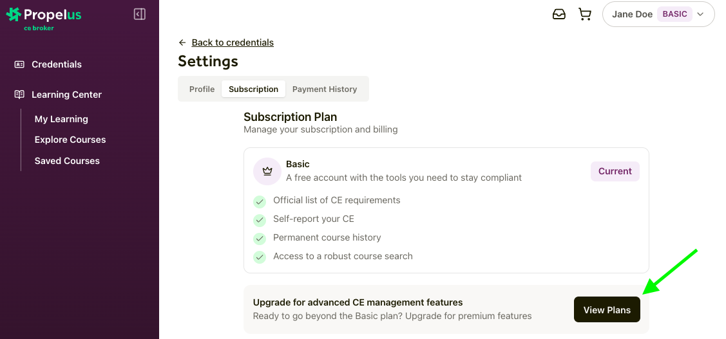This screenshot has height=339, width=726.
Task: Click the back arrow icon
Action: click(x=182, y=42)
